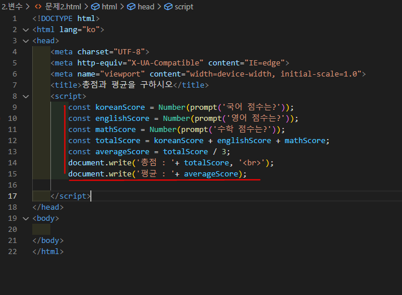The height and width of the screenshot is (295, 402).
Task: Select the 'script' breadcrumb symbol
Action: point(184,6)
